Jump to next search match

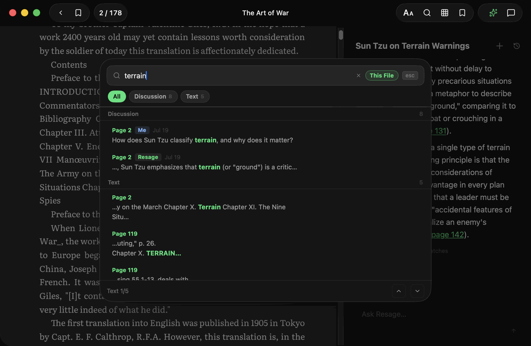[x=417, y=291]
